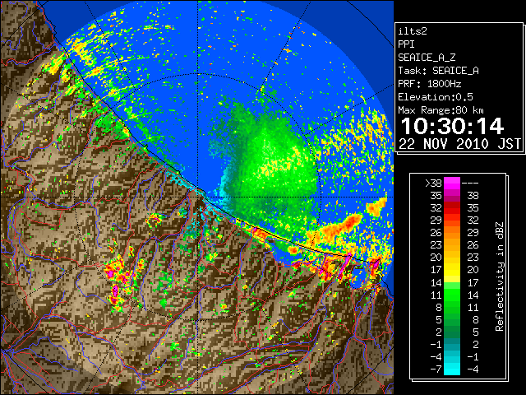Click the radar site name "ilts2"
The height and width of the screenshot is (395, 526).
pos(413,31)
